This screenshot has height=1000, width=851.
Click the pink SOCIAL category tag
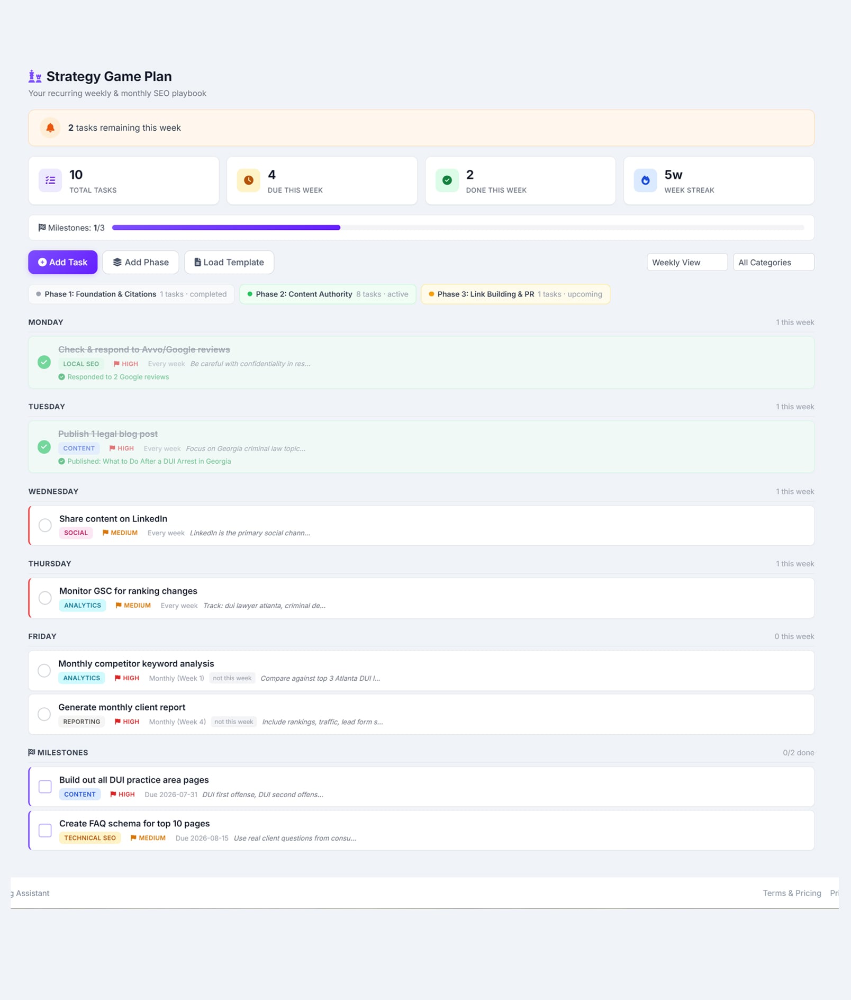[76, 533]
